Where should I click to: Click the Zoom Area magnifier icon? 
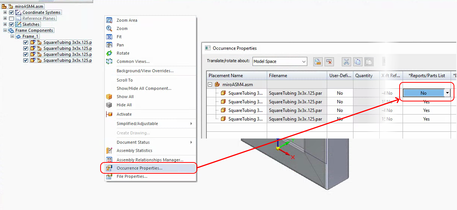point(109,20)
